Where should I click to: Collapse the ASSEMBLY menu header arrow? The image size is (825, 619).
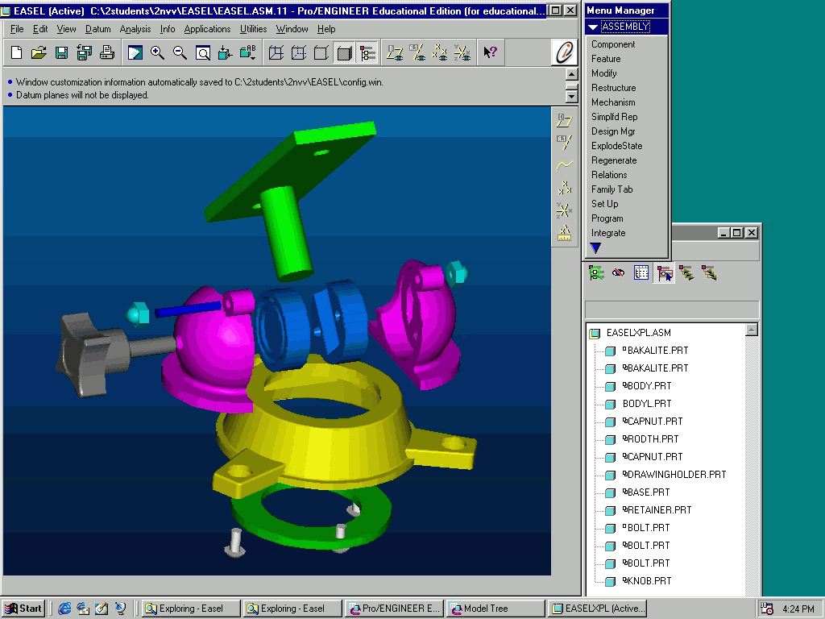coord(593,27)
